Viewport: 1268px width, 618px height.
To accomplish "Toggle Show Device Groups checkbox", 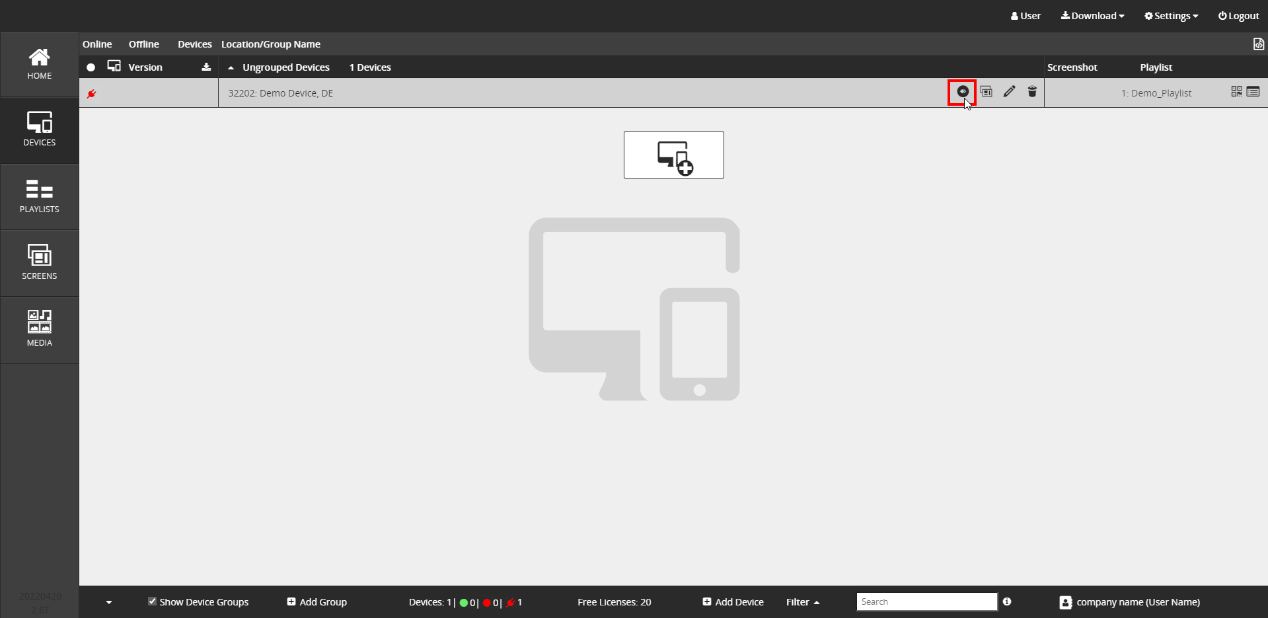I will pyautogui.click(x=153, y=601).
